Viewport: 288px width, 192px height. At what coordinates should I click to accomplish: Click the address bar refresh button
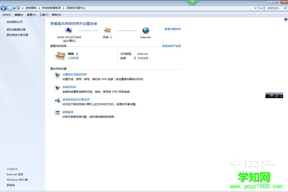(x=261, y=8)
